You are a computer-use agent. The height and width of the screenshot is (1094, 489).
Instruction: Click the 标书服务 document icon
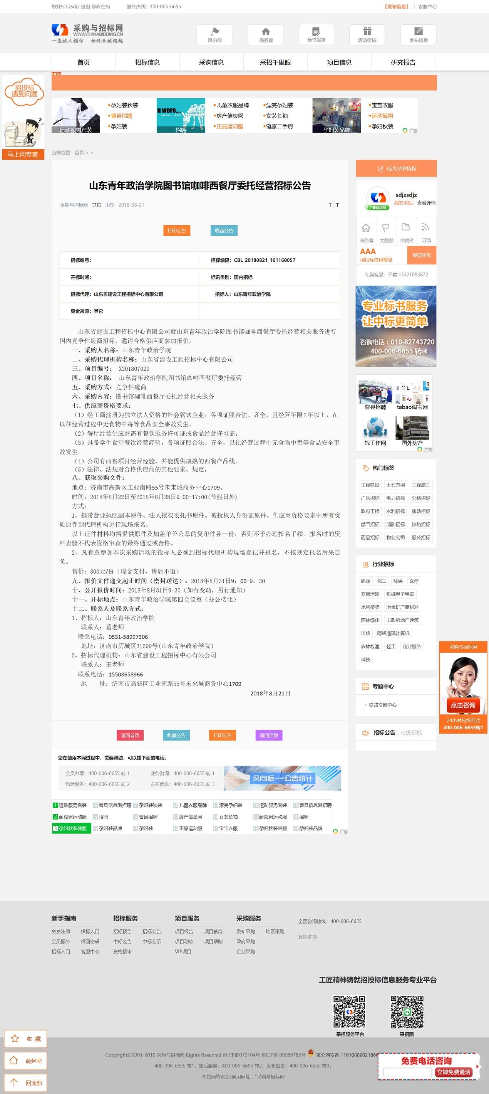[x=317, y=32]
